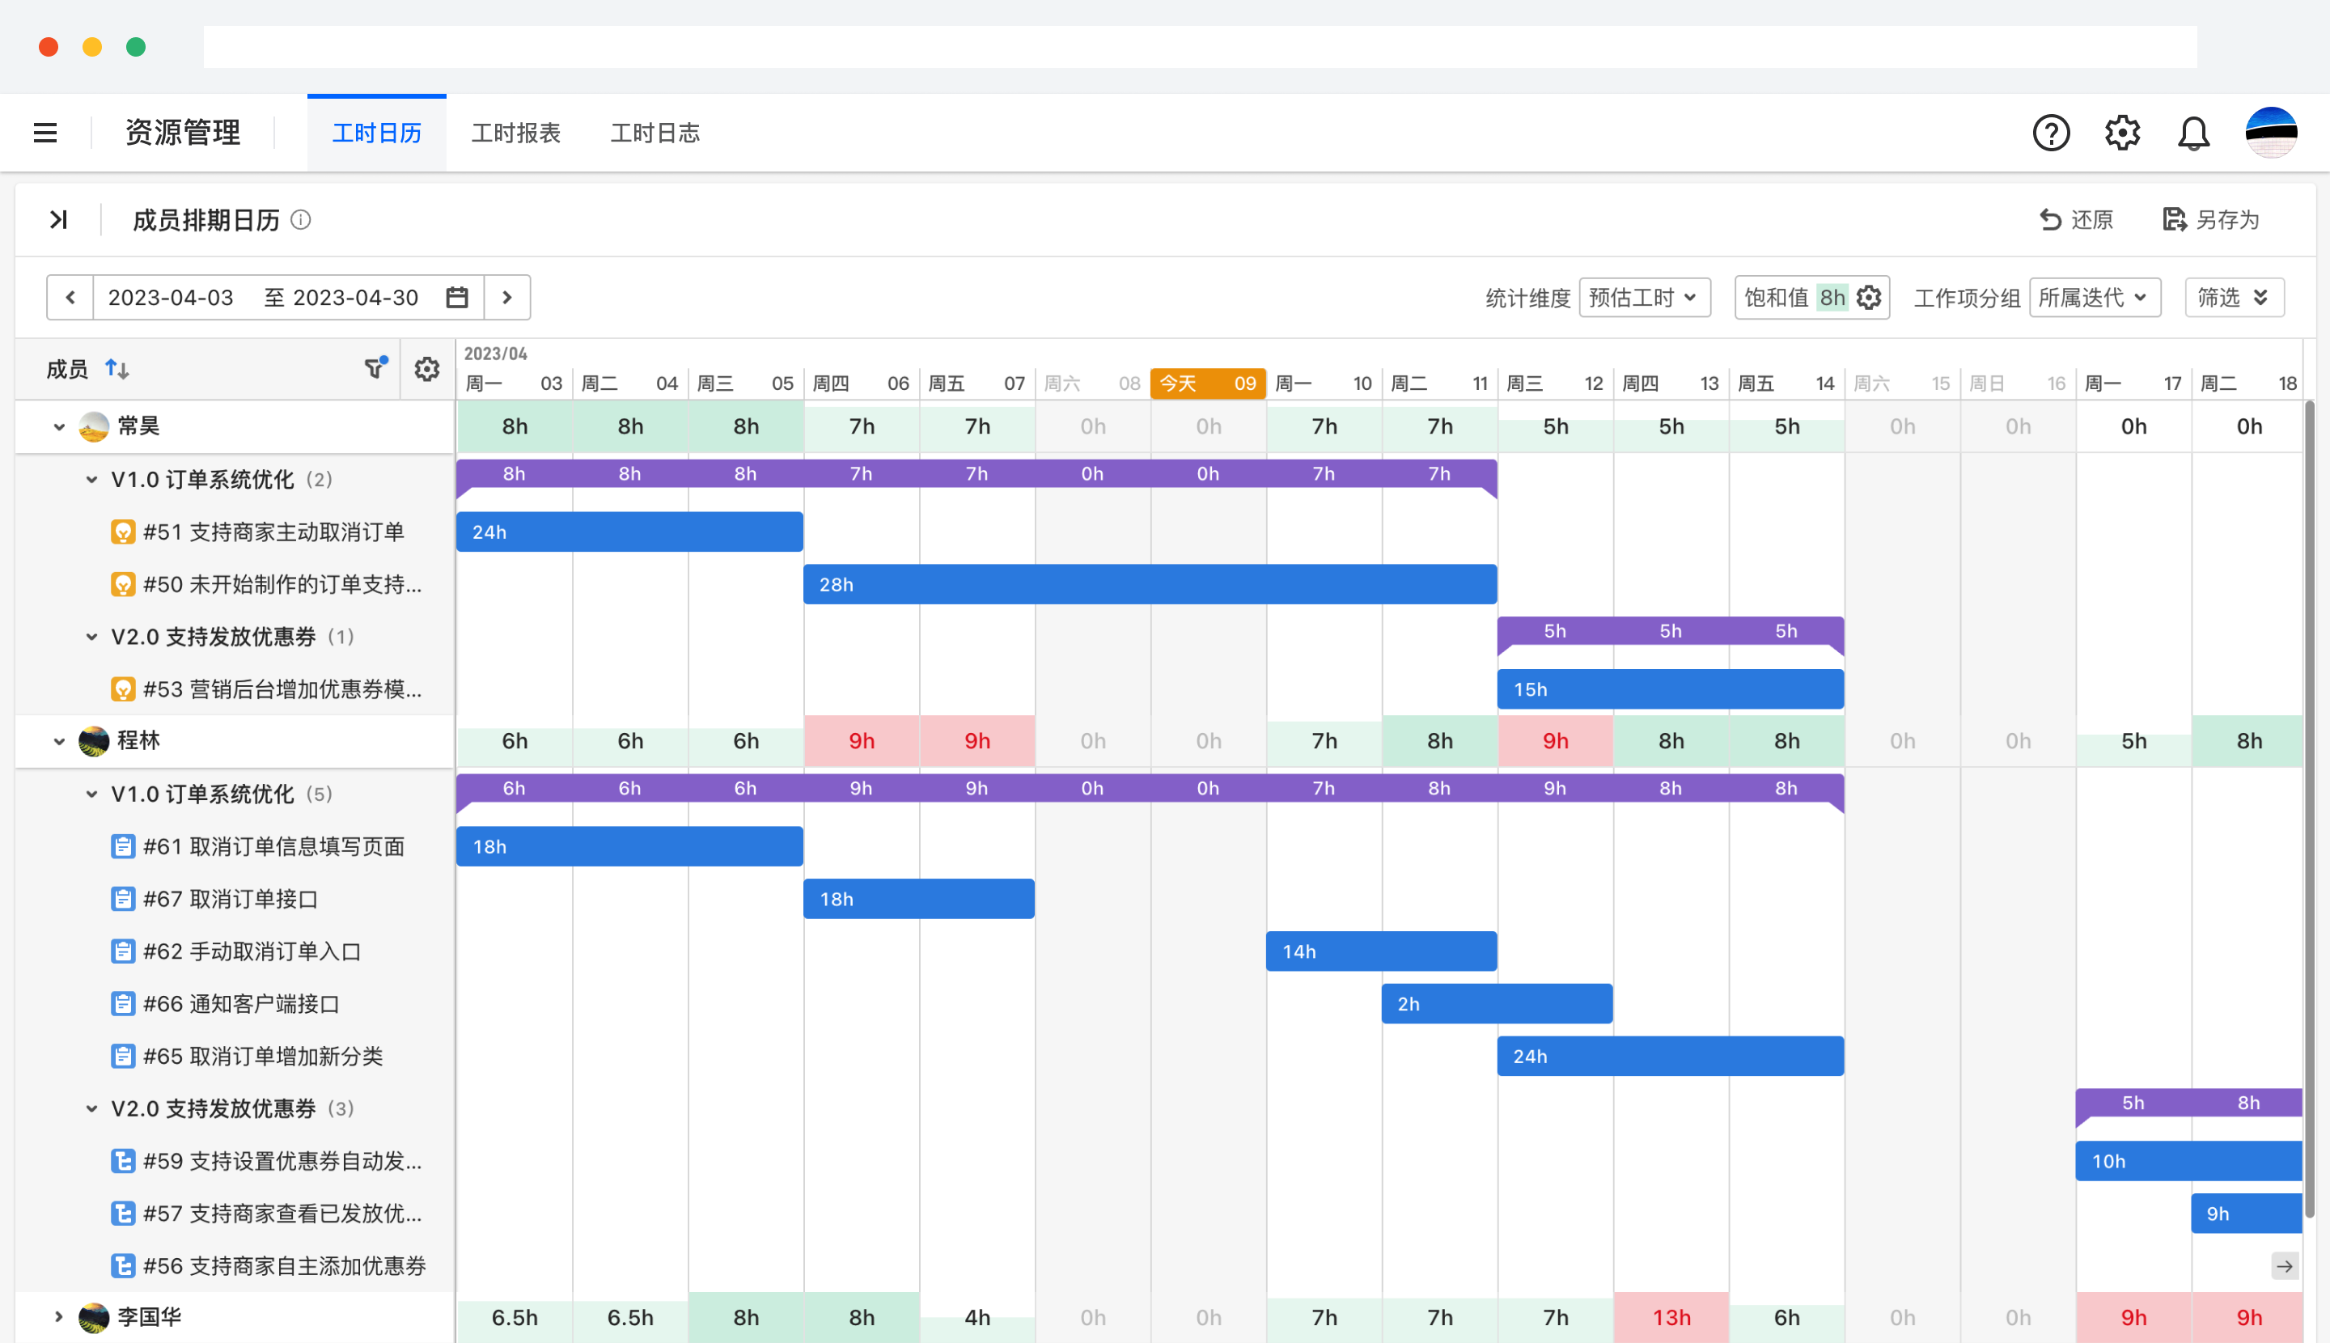Expand member 李国华 row
The width and height of the screenshot is (2330, 1343).
59,1316
